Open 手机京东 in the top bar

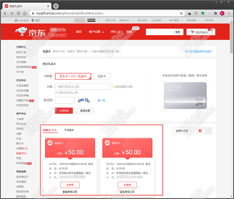click(209, 20)
